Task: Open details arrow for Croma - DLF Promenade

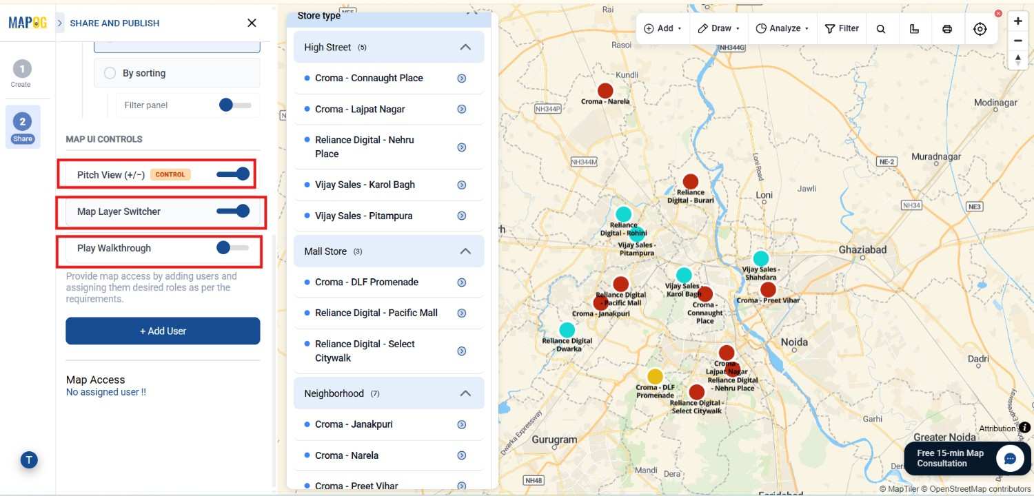Action: [x=462, y=282]
